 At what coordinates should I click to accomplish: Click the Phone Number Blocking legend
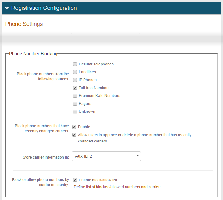click(33, 54)
